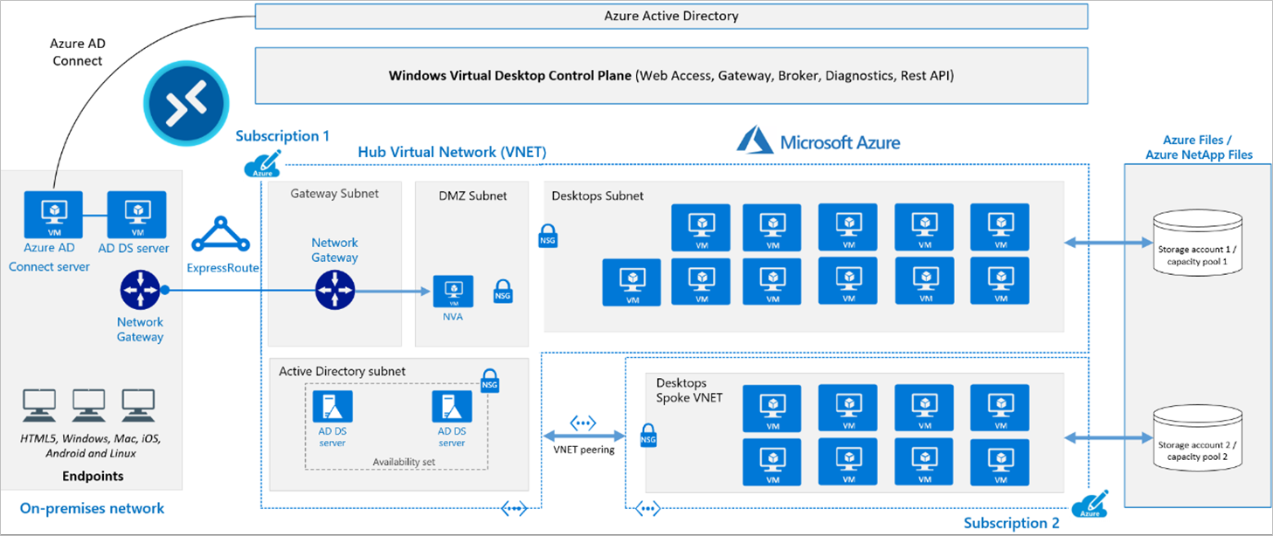Screen dimensions: 1273x536
Task: Select the NVA virtual machine in DMZ Subnet
Action: tap(453, 291)
